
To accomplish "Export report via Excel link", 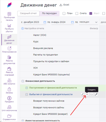I will click(x=66, y=5).
